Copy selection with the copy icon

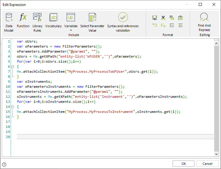pyautogui.click(x=172, y=18)
